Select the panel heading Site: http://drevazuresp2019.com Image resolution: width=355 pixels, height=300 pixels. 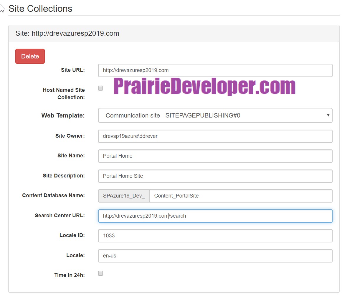67,33
